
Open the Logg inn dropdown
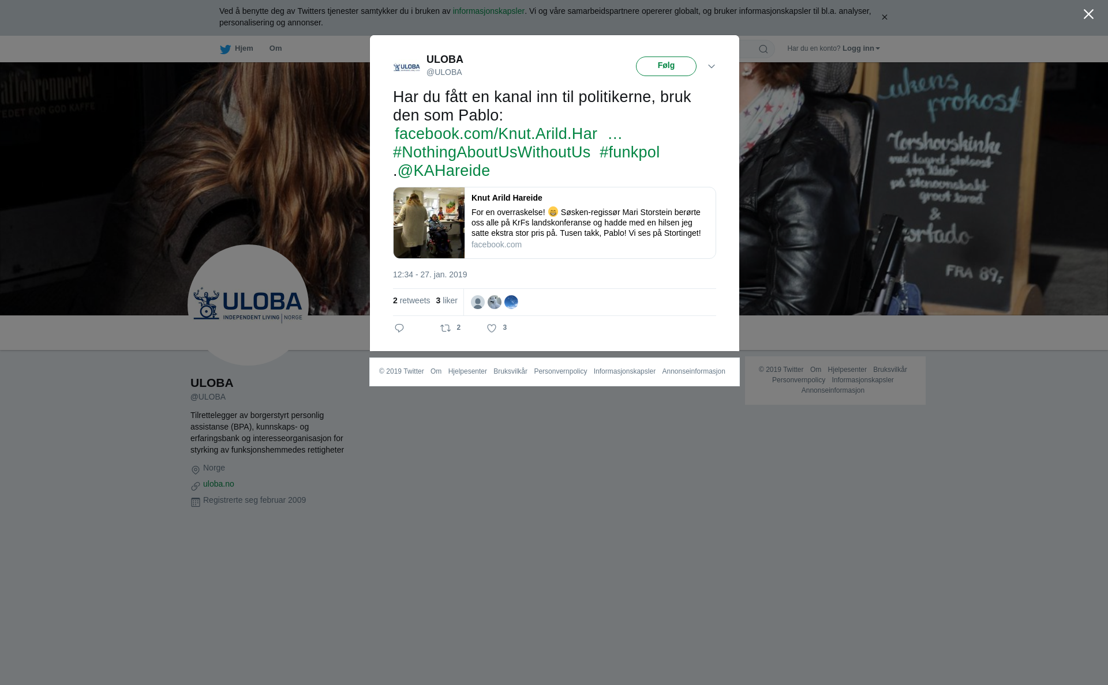click(860, 48)
